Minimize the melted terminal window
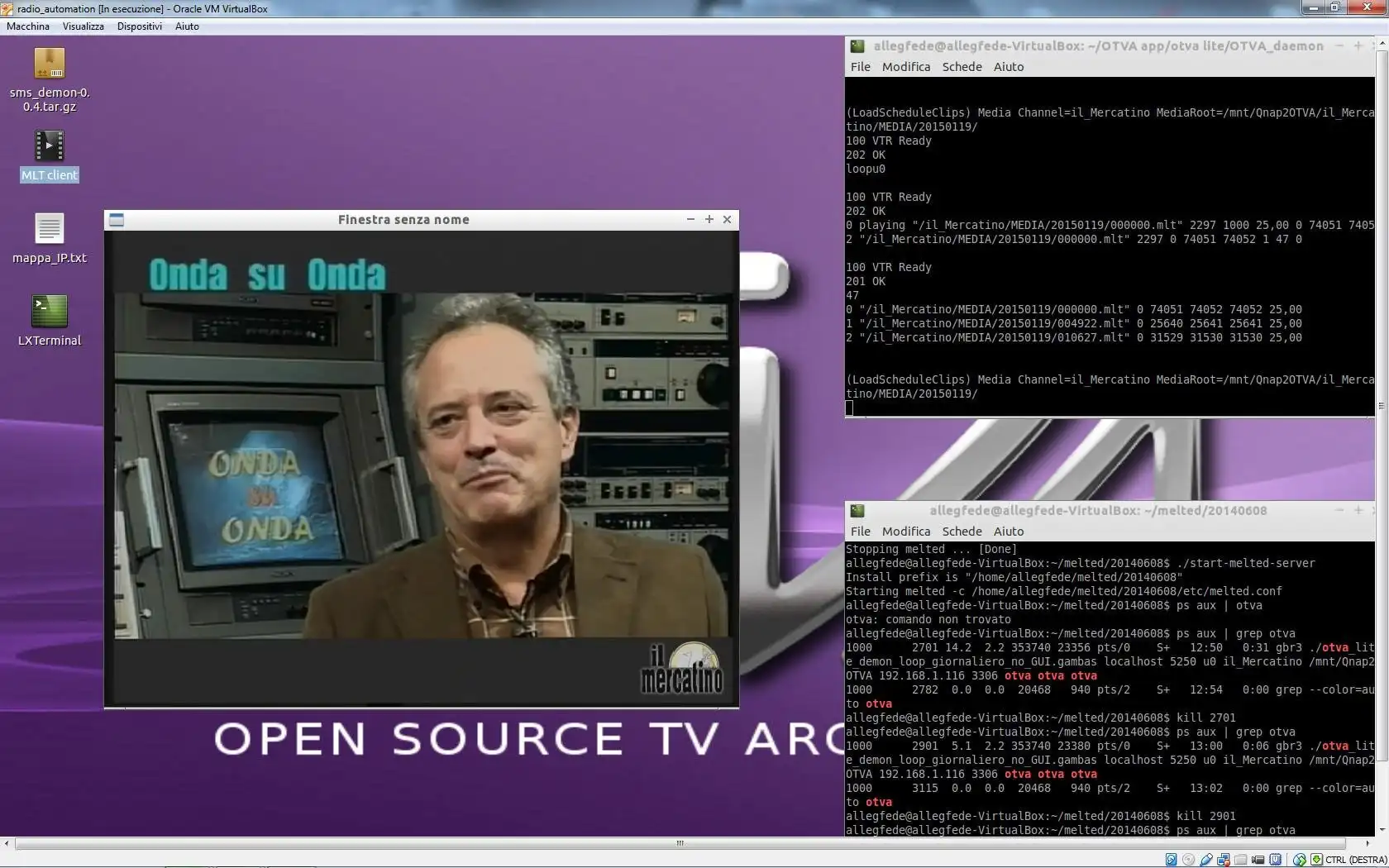This screenshot has height=868, width=1389. click(x=1339, y=511)
